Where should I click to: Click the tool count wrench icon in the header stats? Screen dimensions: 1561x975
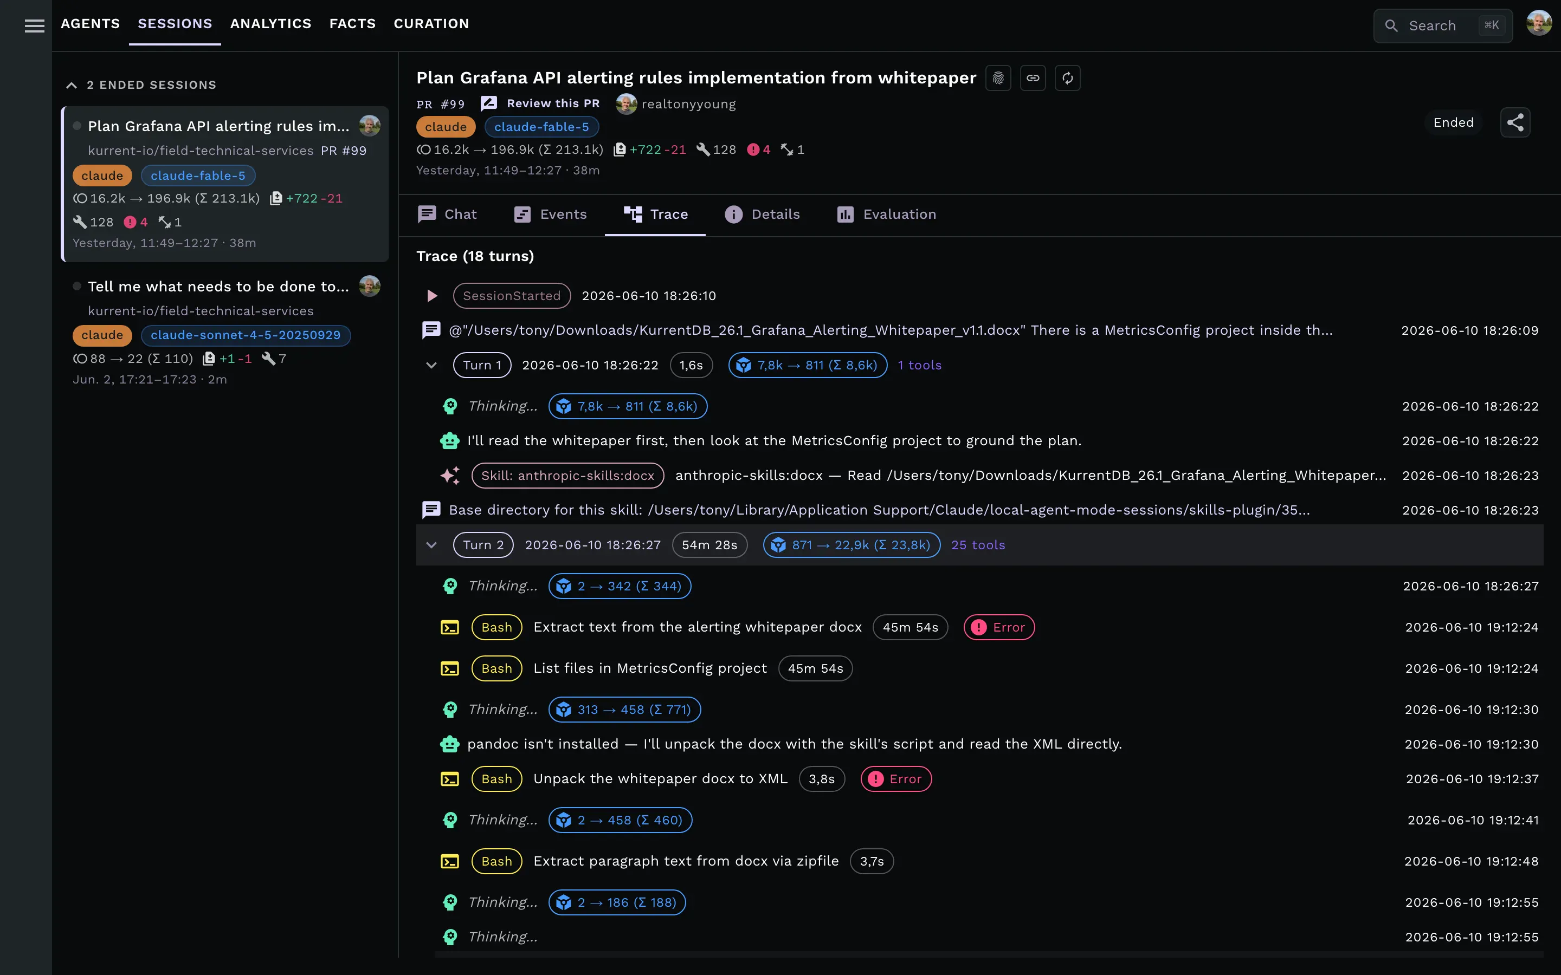703,149
